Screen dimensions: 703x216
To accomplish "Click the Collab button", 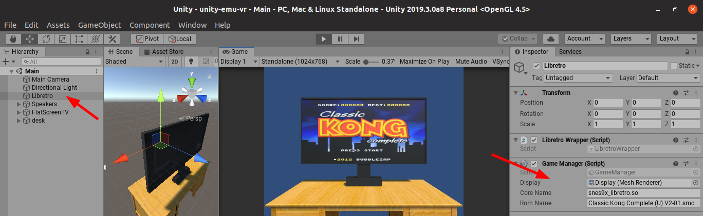I will coord(517,38).
